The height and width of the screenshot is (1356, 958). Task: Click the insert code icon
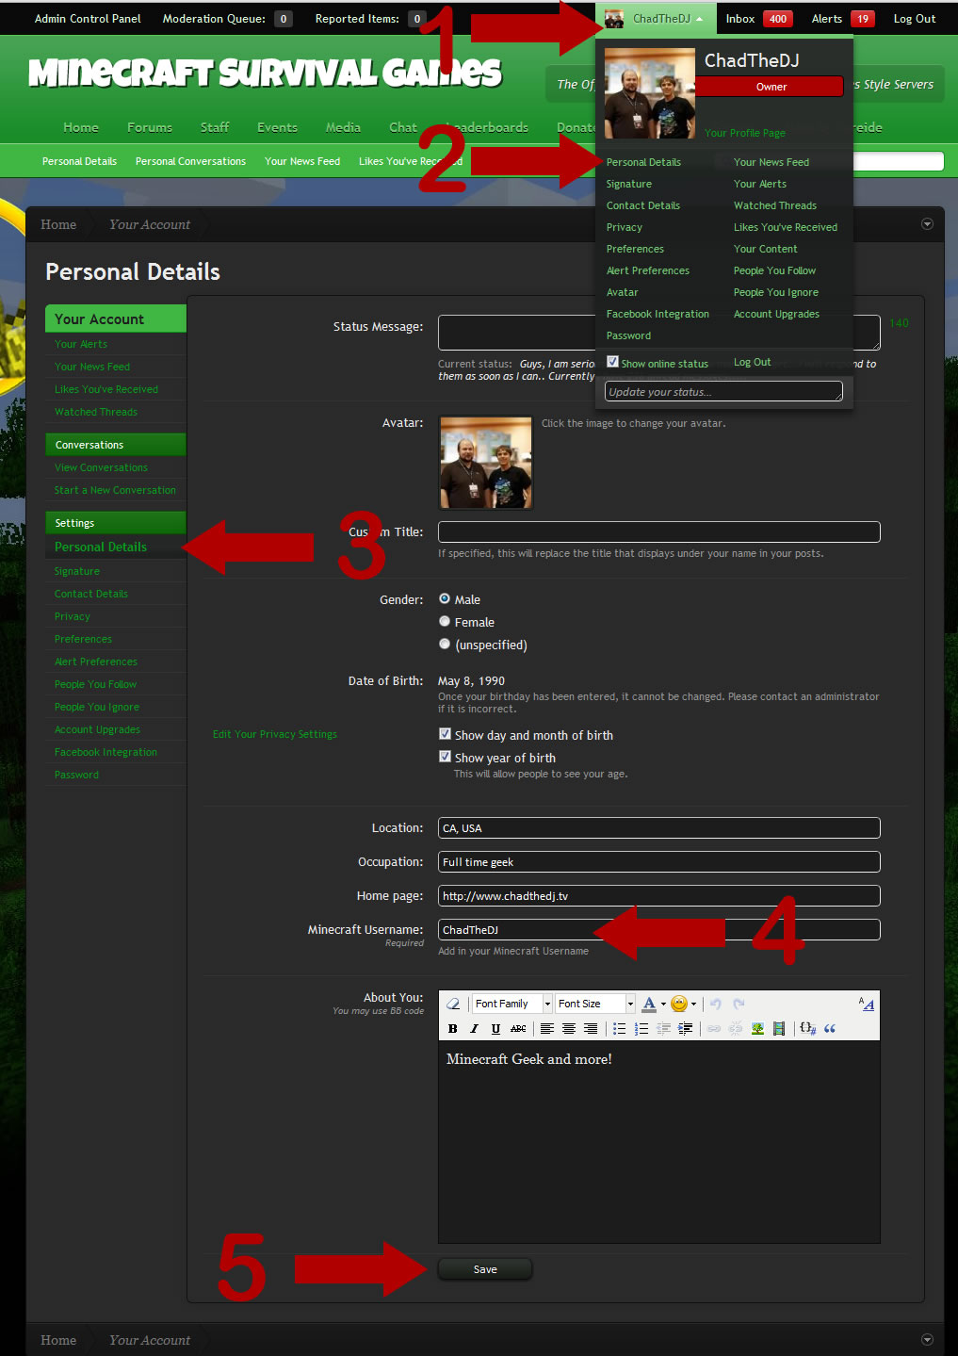pyautogui.click(x=808, y=1028)
